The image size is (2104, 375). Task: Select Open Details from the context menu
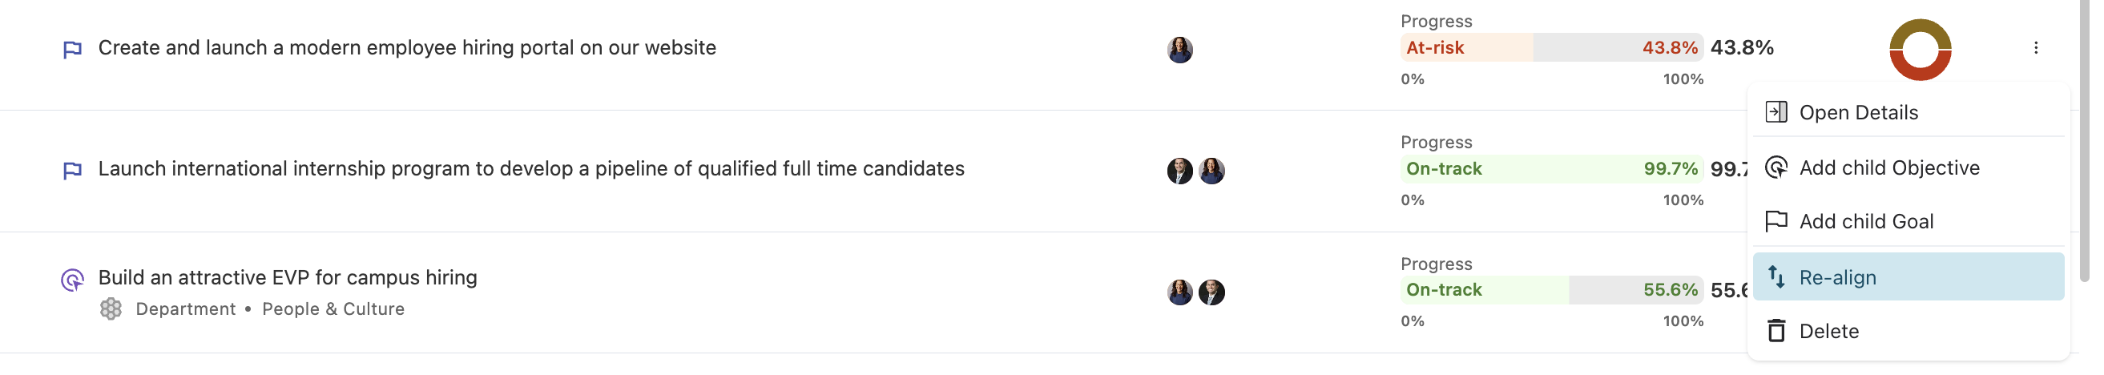click(1858, 112)
